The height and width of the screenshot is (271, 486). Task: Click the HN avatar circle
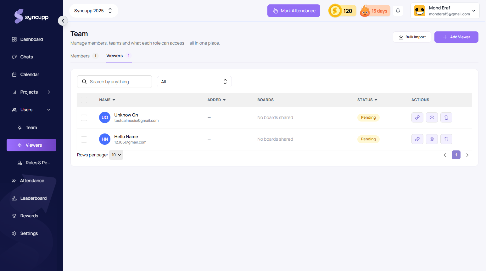[x=105, y=139]
